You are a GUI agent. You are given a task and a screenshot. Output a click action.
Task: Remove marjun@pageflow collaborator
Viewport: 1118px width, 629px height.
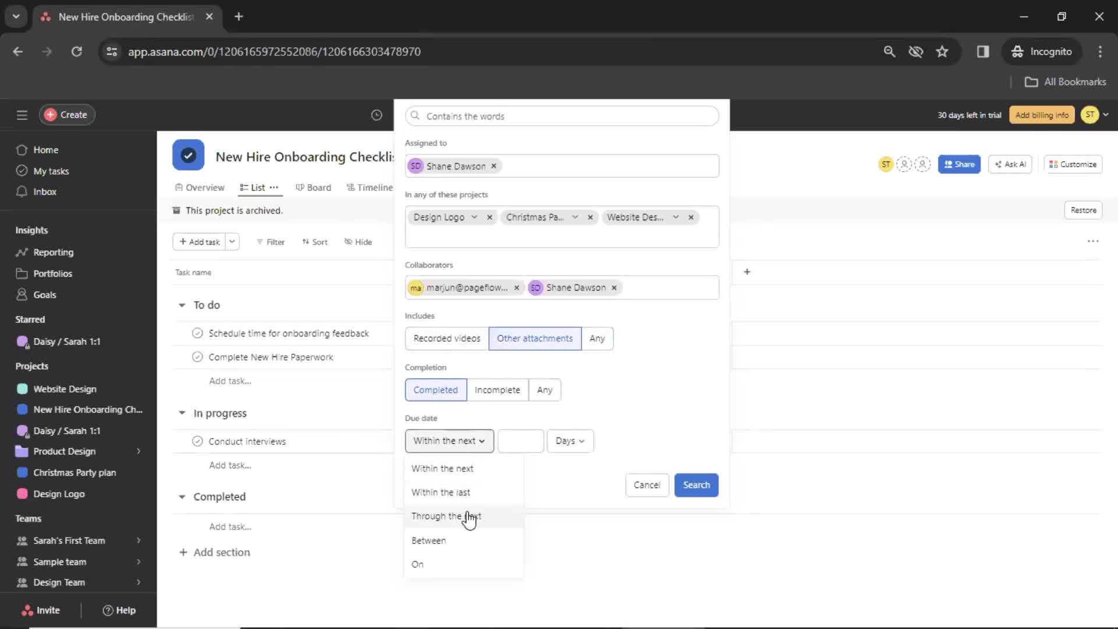(x=516, y=288)
